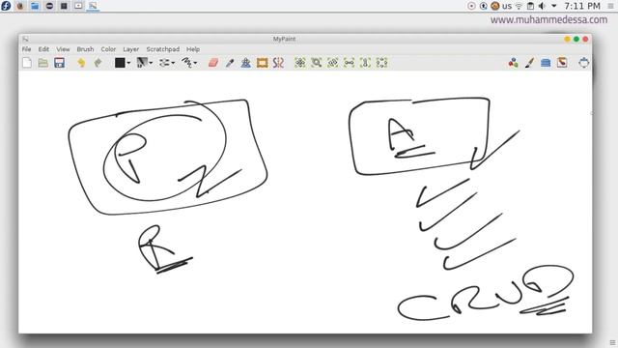Open the panel menu at far right

point(610,6)
